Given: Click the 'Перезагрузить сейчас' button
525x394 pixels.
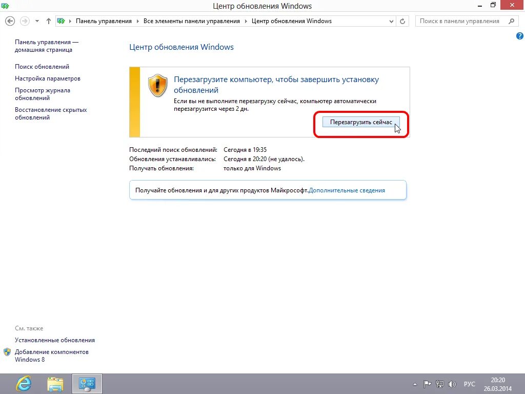Looking at the screenshot, I should click(x=361, y=122).
